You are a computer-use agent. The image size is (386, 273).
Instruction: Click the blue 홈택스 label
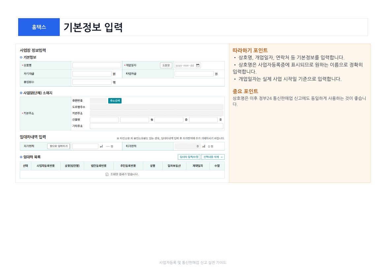coord(39,27)
